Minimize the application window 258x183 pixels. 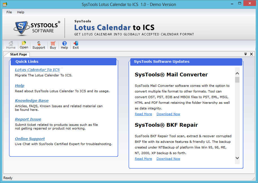point(232,3)
